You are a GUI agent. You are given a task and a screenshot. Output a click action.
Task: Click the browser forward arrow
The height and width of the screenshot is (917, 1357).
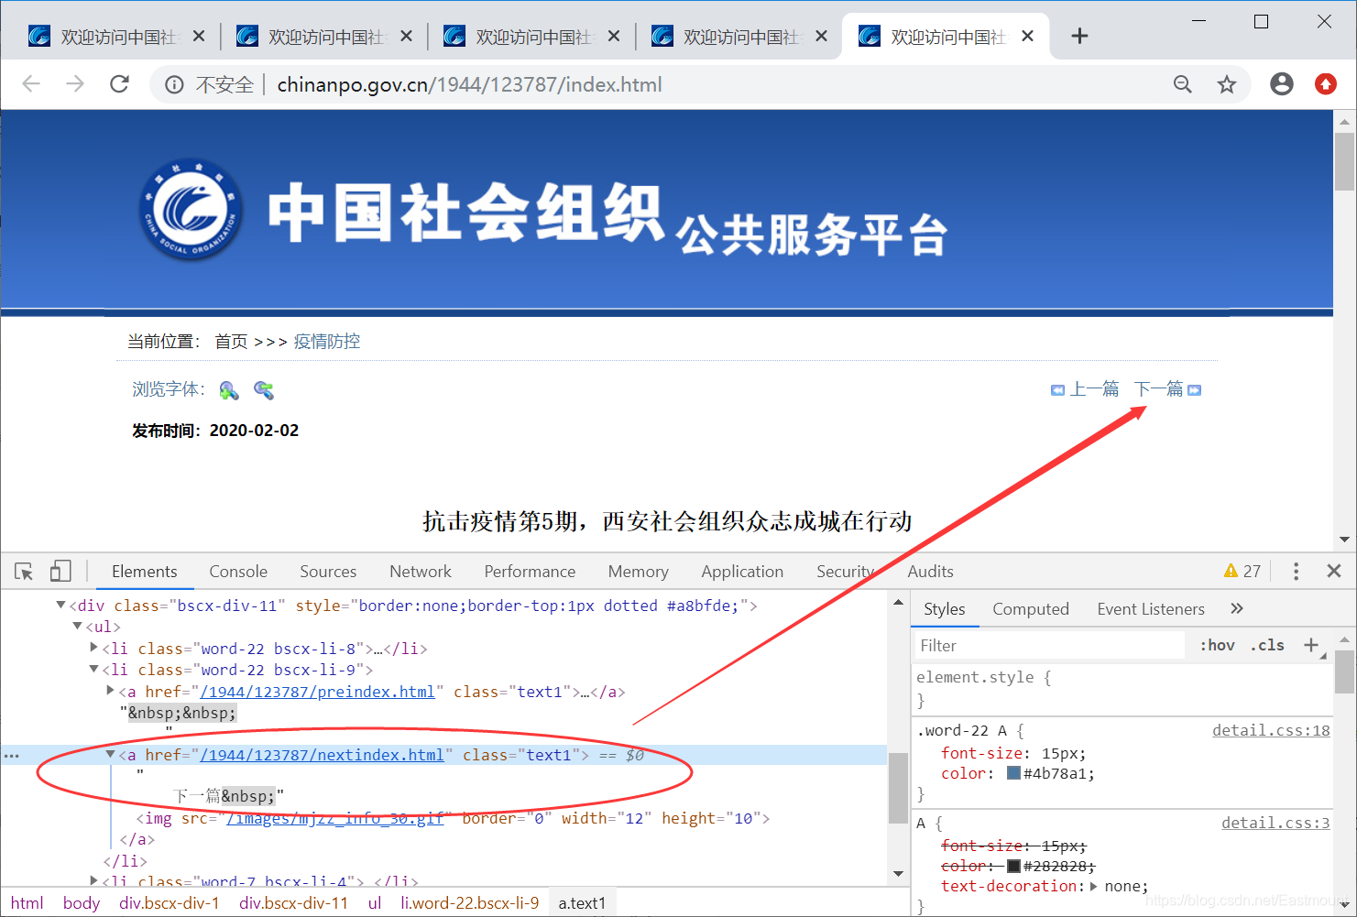[75, 84]
